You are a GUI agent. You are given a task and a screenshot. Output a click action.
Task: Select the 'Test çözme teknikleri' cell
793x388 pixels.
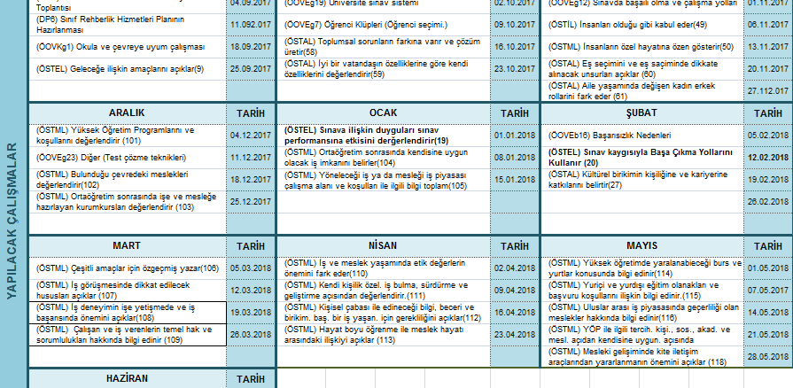coord(127,157)
